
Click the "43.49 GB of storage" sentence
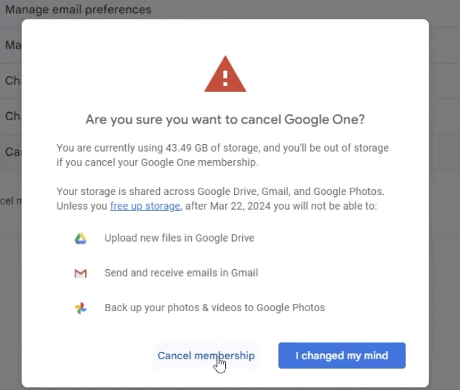(x=222, y=148)
